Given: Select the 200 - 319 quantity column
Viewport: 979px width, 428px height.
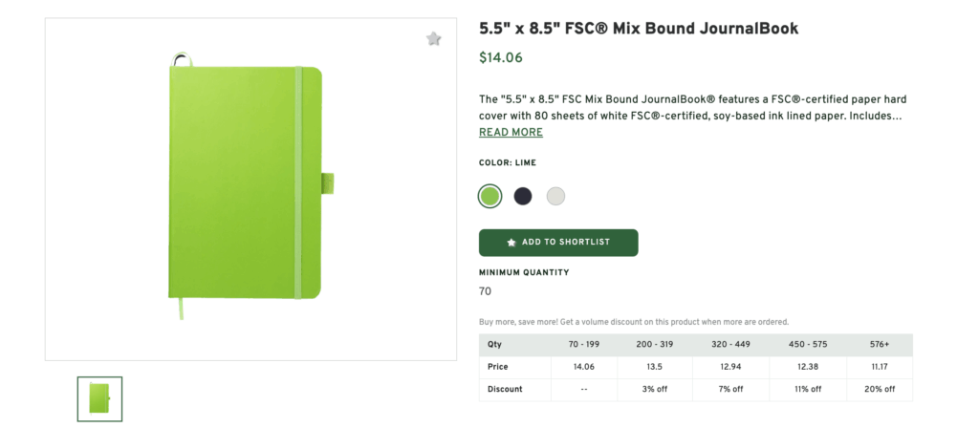Looking at the screenshot, I should click(650, 344).
